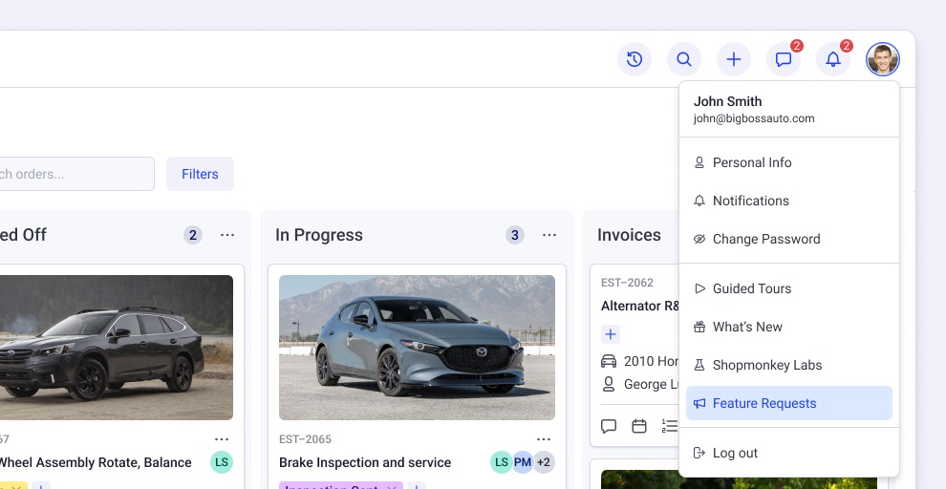946x489 pixels.
Task: Click the Filters button
Action: 200,174
